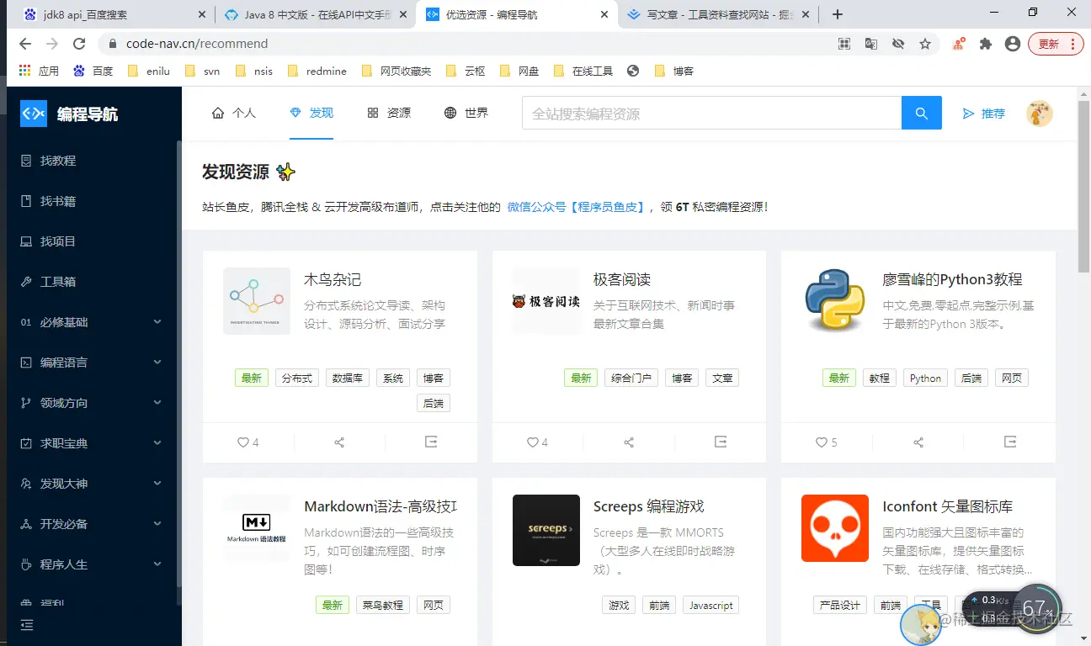
Task: Open the Chrome profile icon
Action: (1013, 44)
